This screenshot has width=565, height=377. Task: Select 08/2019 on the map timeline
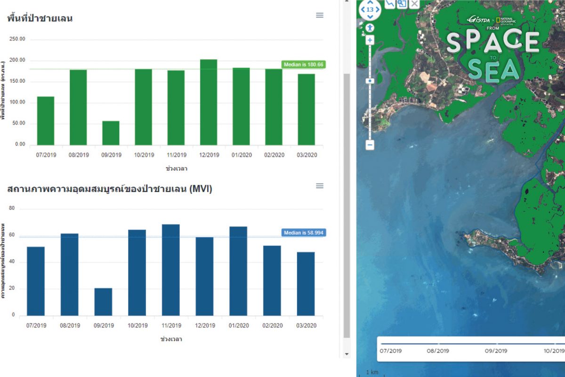coord(437,351)
